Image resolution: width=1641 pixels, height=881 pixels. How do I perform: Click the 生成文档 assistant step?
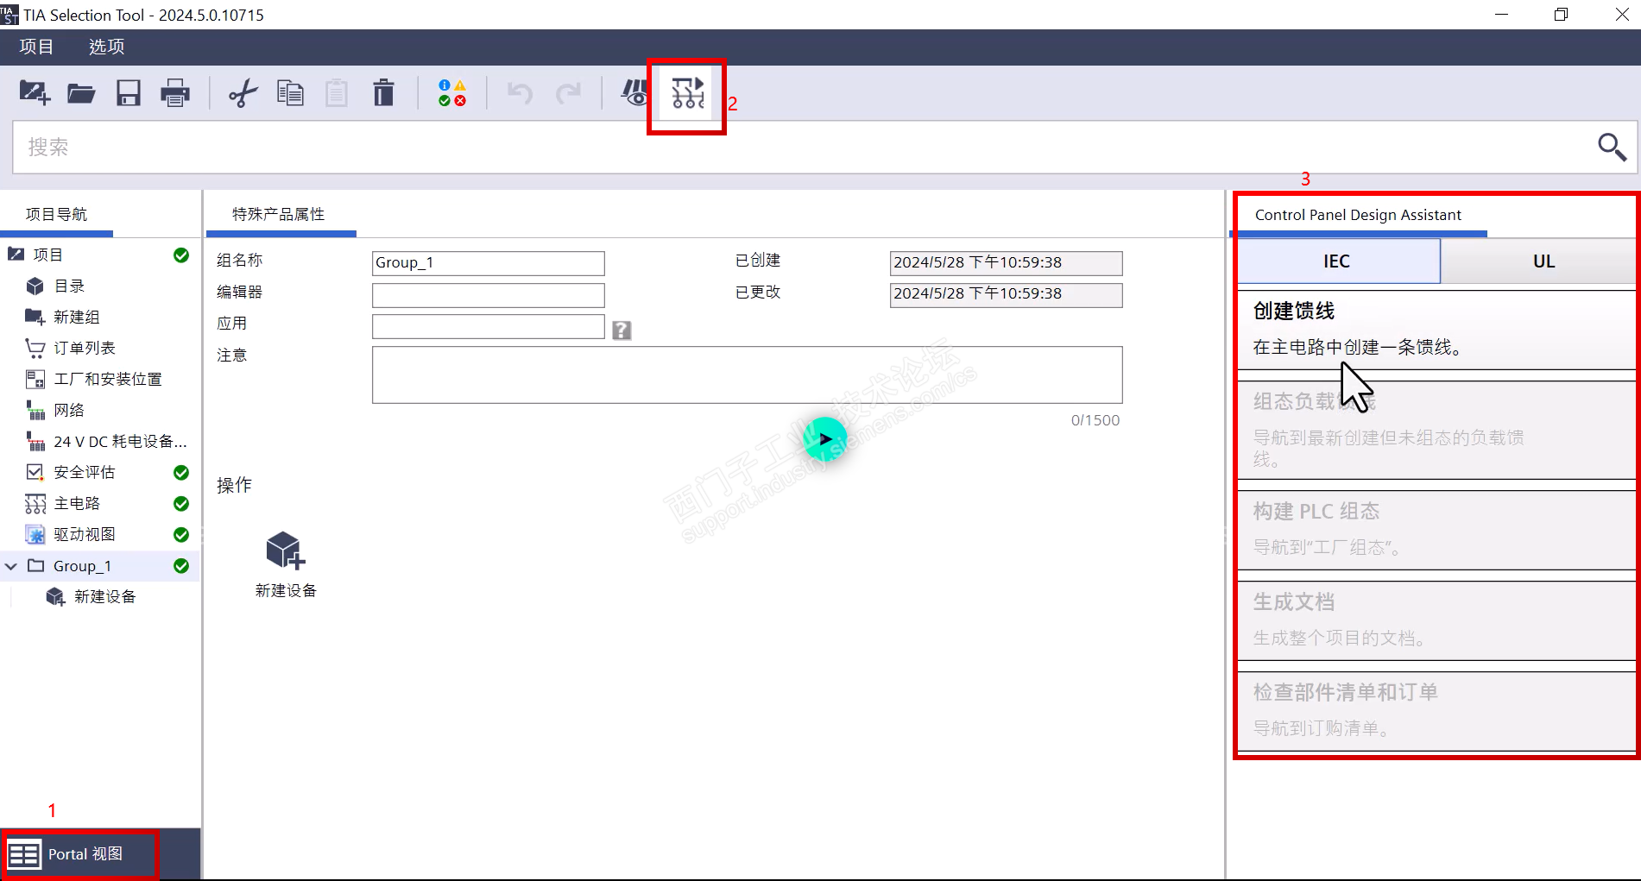pos(1436,620)
